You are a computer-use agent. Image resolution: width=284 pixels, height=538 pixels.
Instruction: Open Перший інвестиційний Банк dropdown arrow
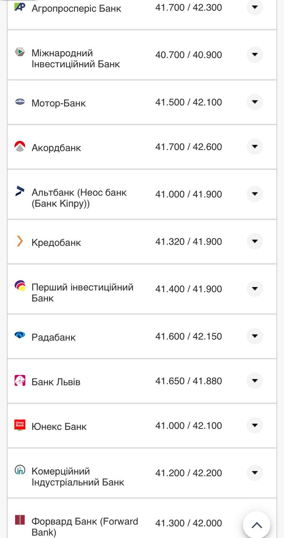[255, 289]
